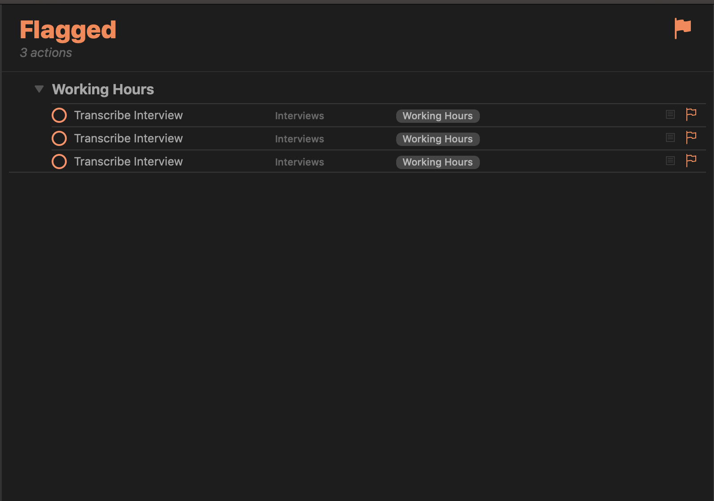Click Working Hours tag on second action

tap(438, 139)
